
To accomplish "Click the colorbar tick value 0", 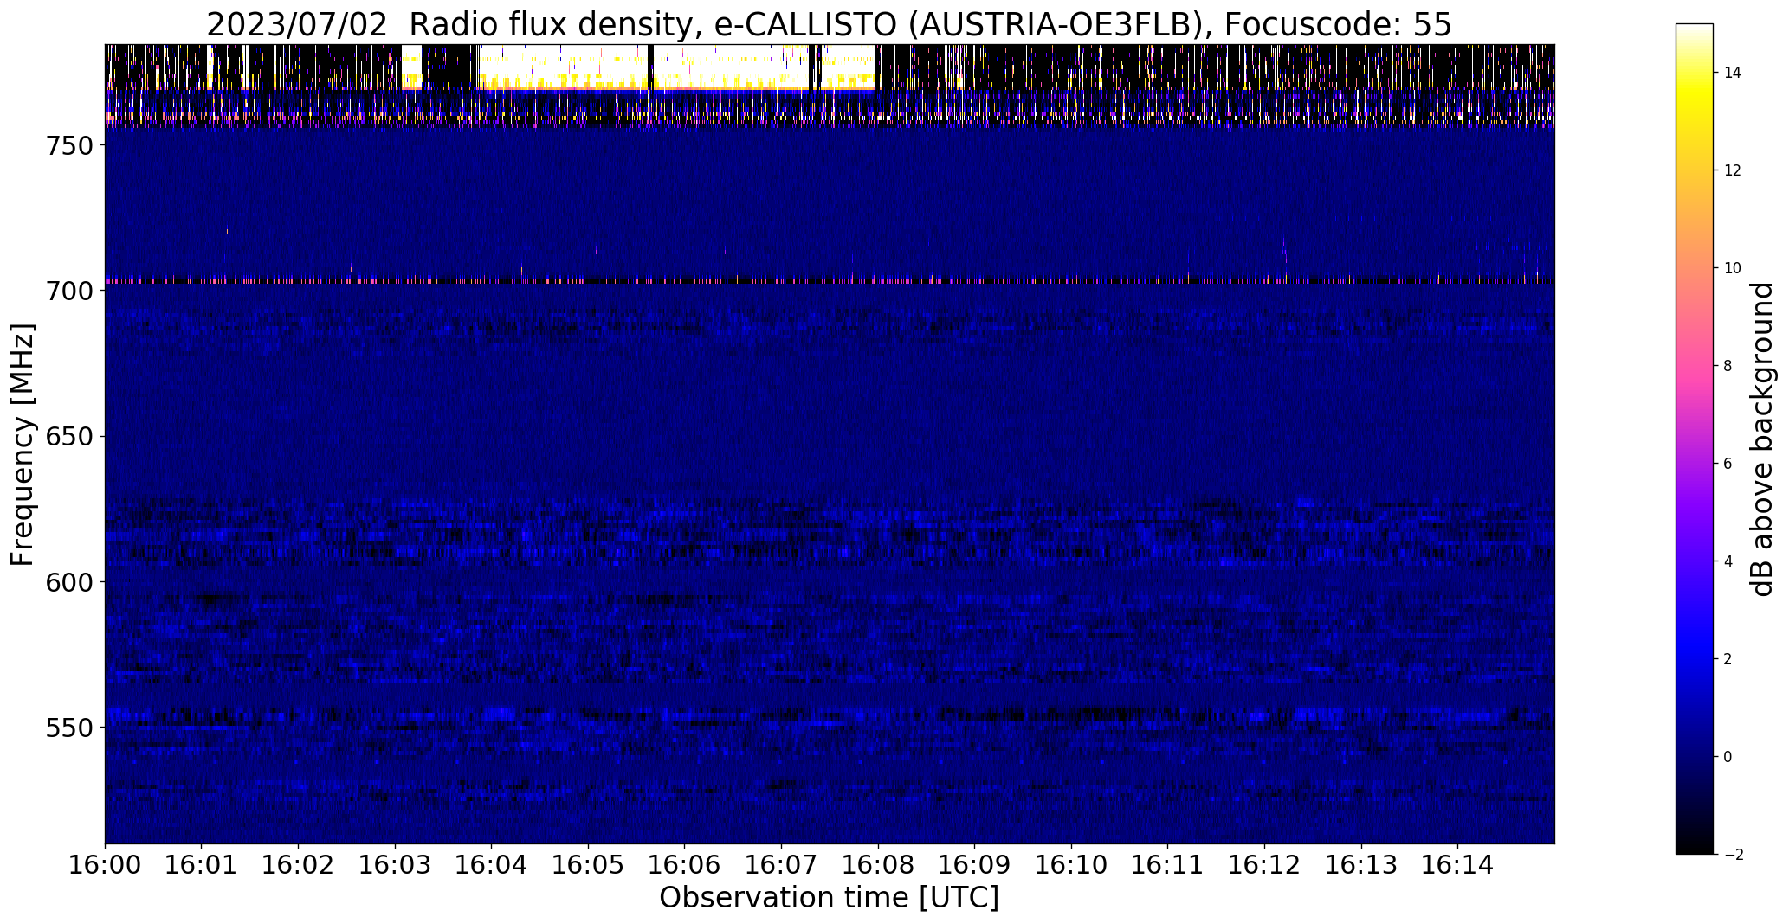I will click(x=1728, y=757).
